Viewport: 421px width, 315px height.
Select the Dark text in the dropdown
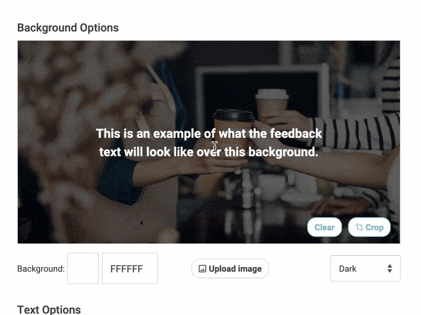click(x=347, y=268)
